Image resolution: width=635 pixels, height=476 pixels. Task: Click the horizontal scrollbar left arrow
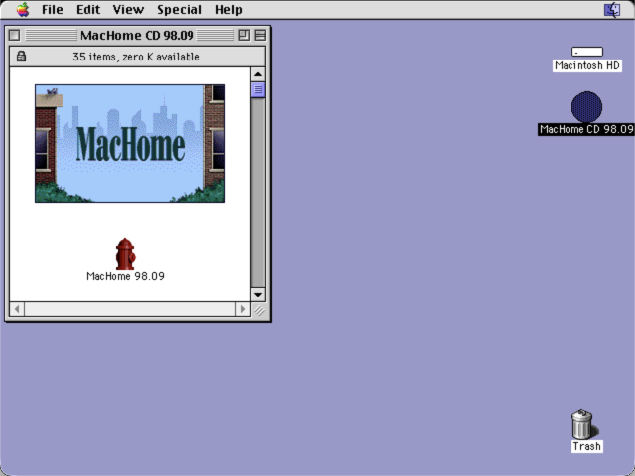[17, 309]
